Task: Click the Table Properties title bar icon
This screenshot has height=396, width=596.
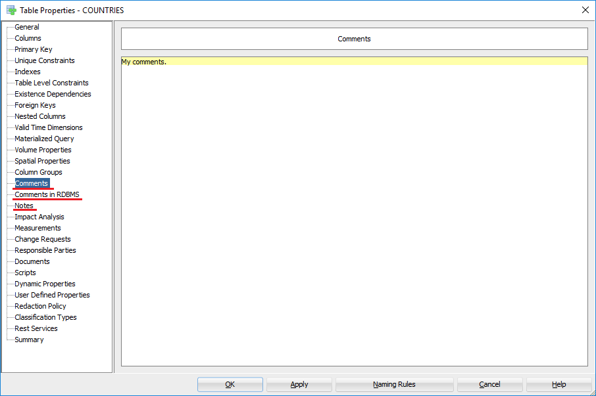Action: click(x=11, y=10)
